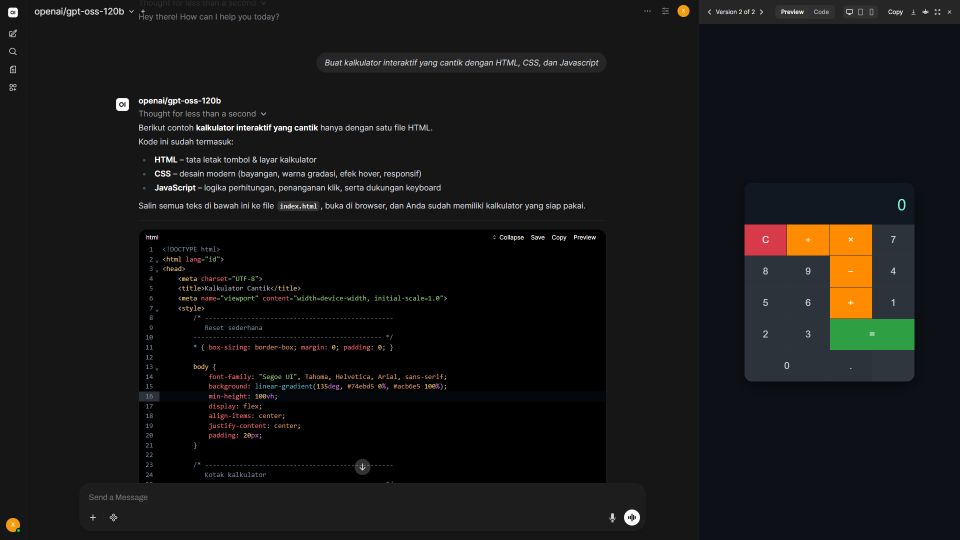Click calculator key 3
The width and height of the screenshot is (960, 540).
tap(808, 334)
